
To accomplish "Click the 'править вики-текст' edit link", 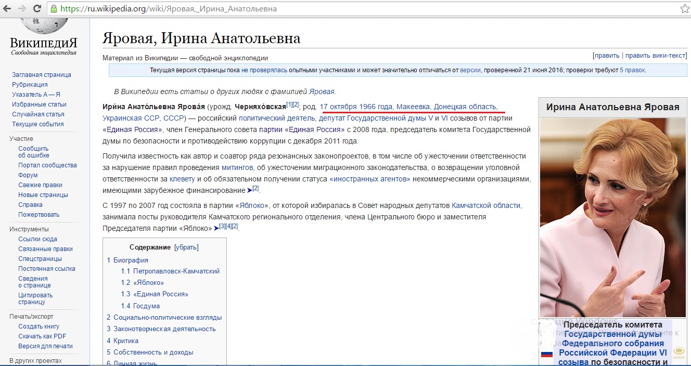I will [656, 56].
